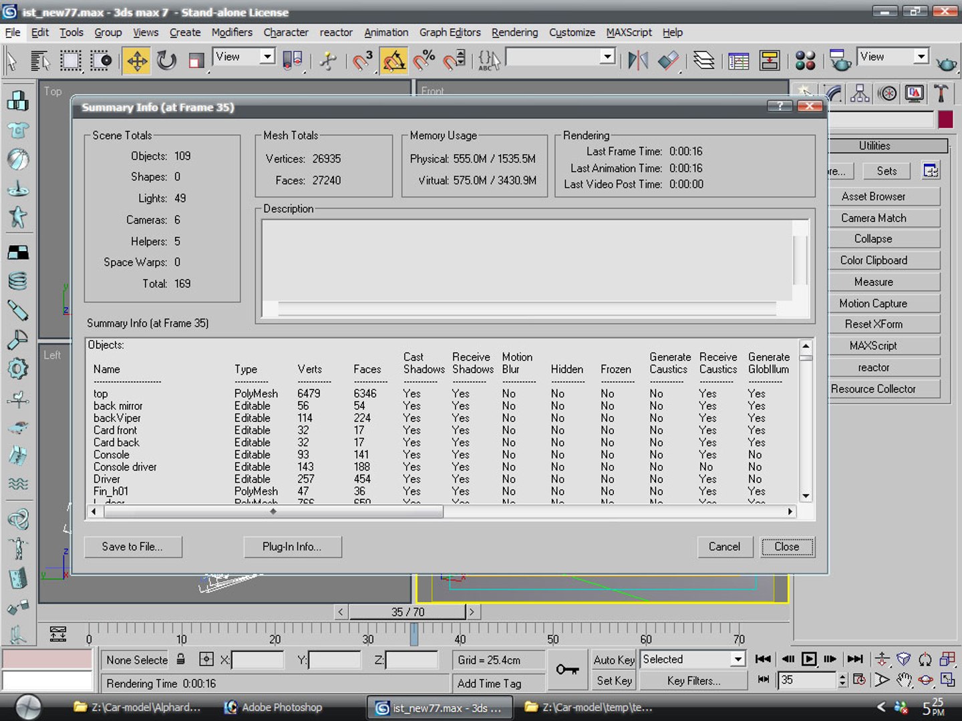Toggle Set Key mode
The width and height of the screenshot is (962, 721).
coord(614,681)
